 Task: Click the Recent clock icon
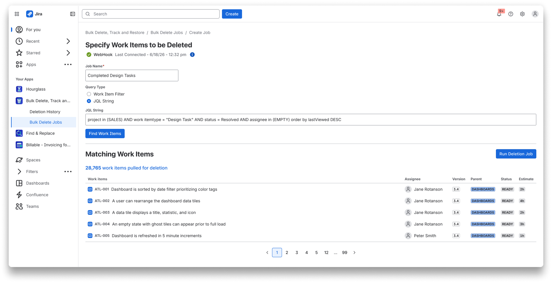click(x=19, y=41)
